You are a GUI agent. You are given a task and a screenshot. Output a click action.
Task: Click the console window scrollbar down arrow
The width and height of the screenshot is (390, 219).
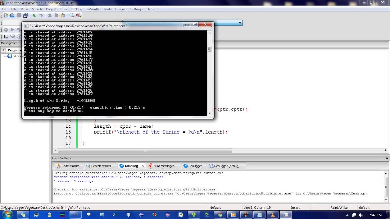pos(209,114)
